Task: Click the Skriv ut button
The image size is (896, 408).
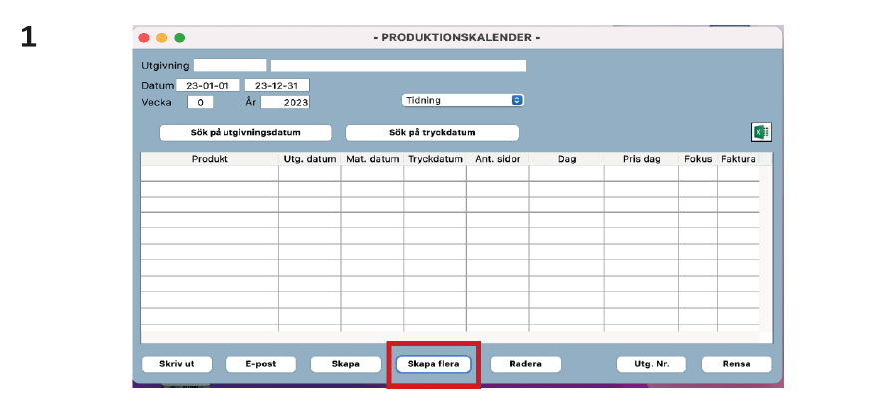Action: point(176,364)
